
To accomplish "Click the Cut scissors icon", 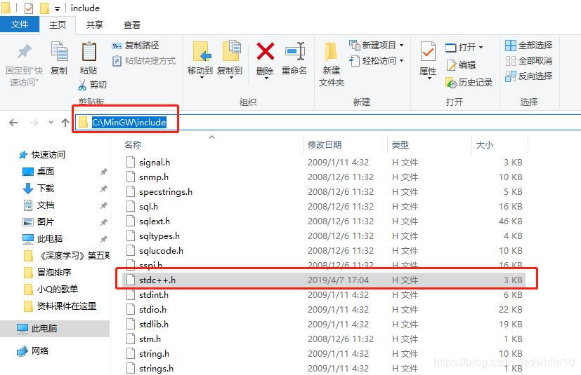I will pos(82,85).
